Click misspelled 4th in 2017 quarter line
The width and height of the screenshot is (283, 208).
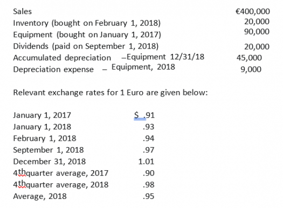coord(19,173)
